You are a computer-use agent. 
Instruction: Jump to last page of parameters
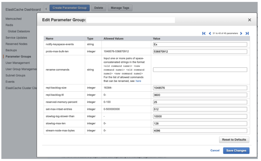coord(247,33)
